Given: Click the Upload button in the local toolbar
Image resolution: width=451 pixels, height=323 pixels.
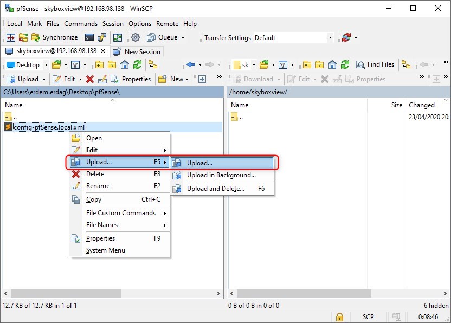Looking at the screenshot, I should point(23,79).
